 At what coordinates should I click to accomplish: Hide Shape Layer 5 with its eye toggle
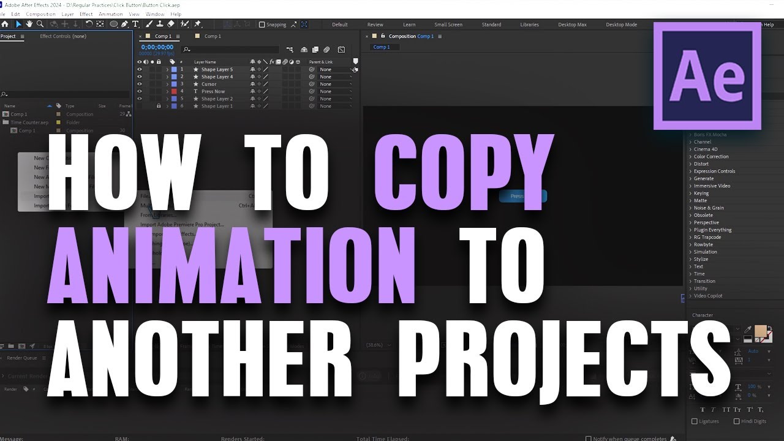coord(140,69)
